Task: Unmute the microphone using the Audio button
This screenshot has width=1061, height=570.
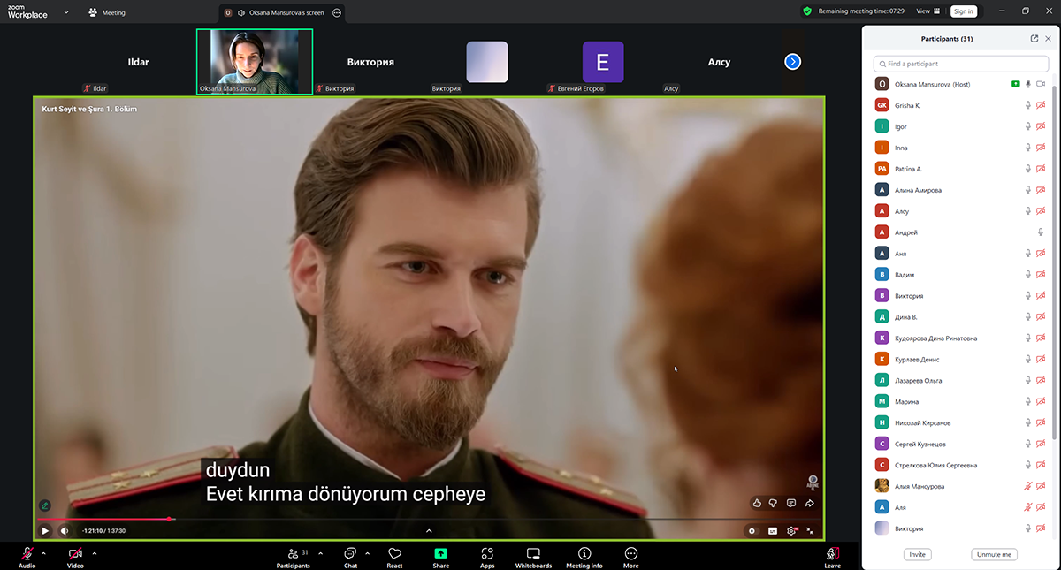Action: pyautogui.click(x=27, y=556)
